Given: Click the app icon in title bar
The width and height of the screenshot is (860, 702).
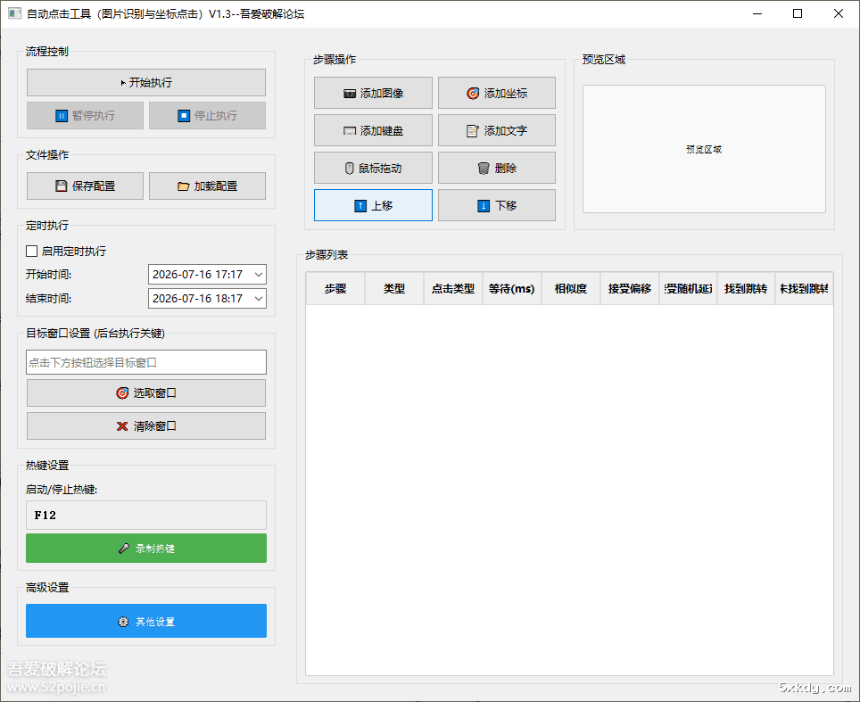Looking at the screenshot, I should [x=15, y=13].
